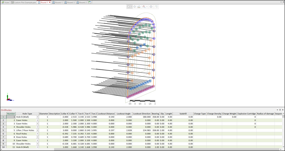Click the Lookout Angle column header
The image size is (285, 151).
coord(123,113)
